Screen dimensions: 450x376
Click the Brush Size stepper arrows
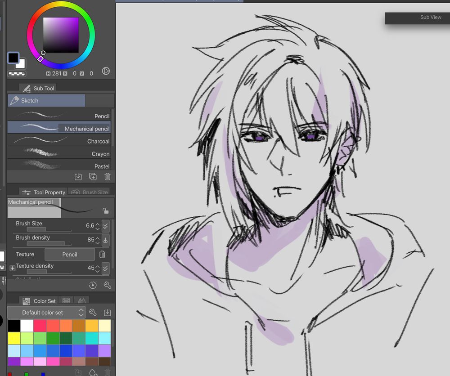pyautogui.click(x=98, y=226)
